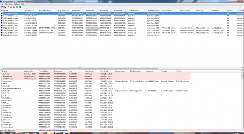Click the dump icon of the DRIVER_VERIFIER crash row
244x134 pixels.
pyautogui.click(x=2, y=28)
